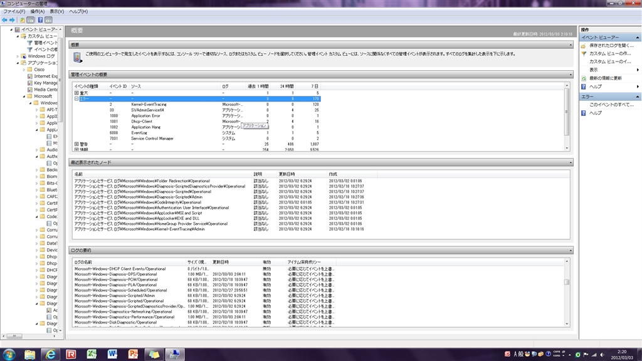Image resolution: width=642 pixels, height=361 pixels.
Task: Collapse the イベント ビューアー actions group
Action: point(638,37)
